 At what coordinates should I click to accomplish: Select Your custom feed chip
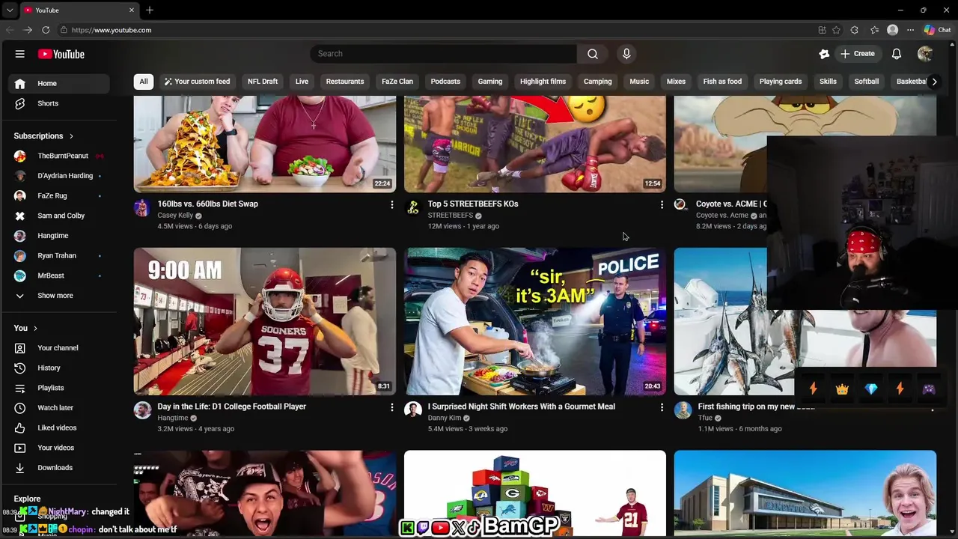pos(197,82)
